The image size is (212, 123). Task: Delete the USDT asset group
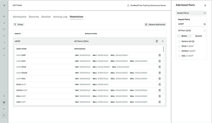(157, 41)
